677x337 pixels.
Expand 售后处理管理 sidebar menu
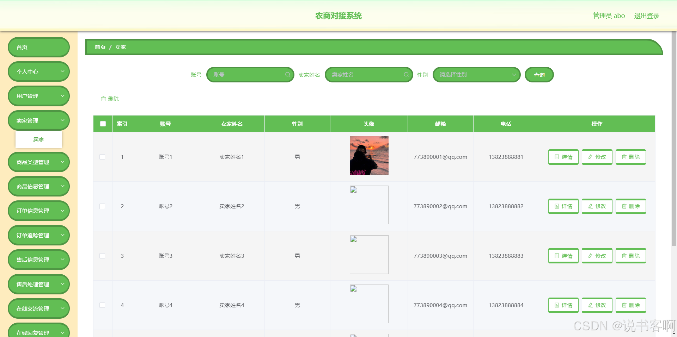click(39, 284)
